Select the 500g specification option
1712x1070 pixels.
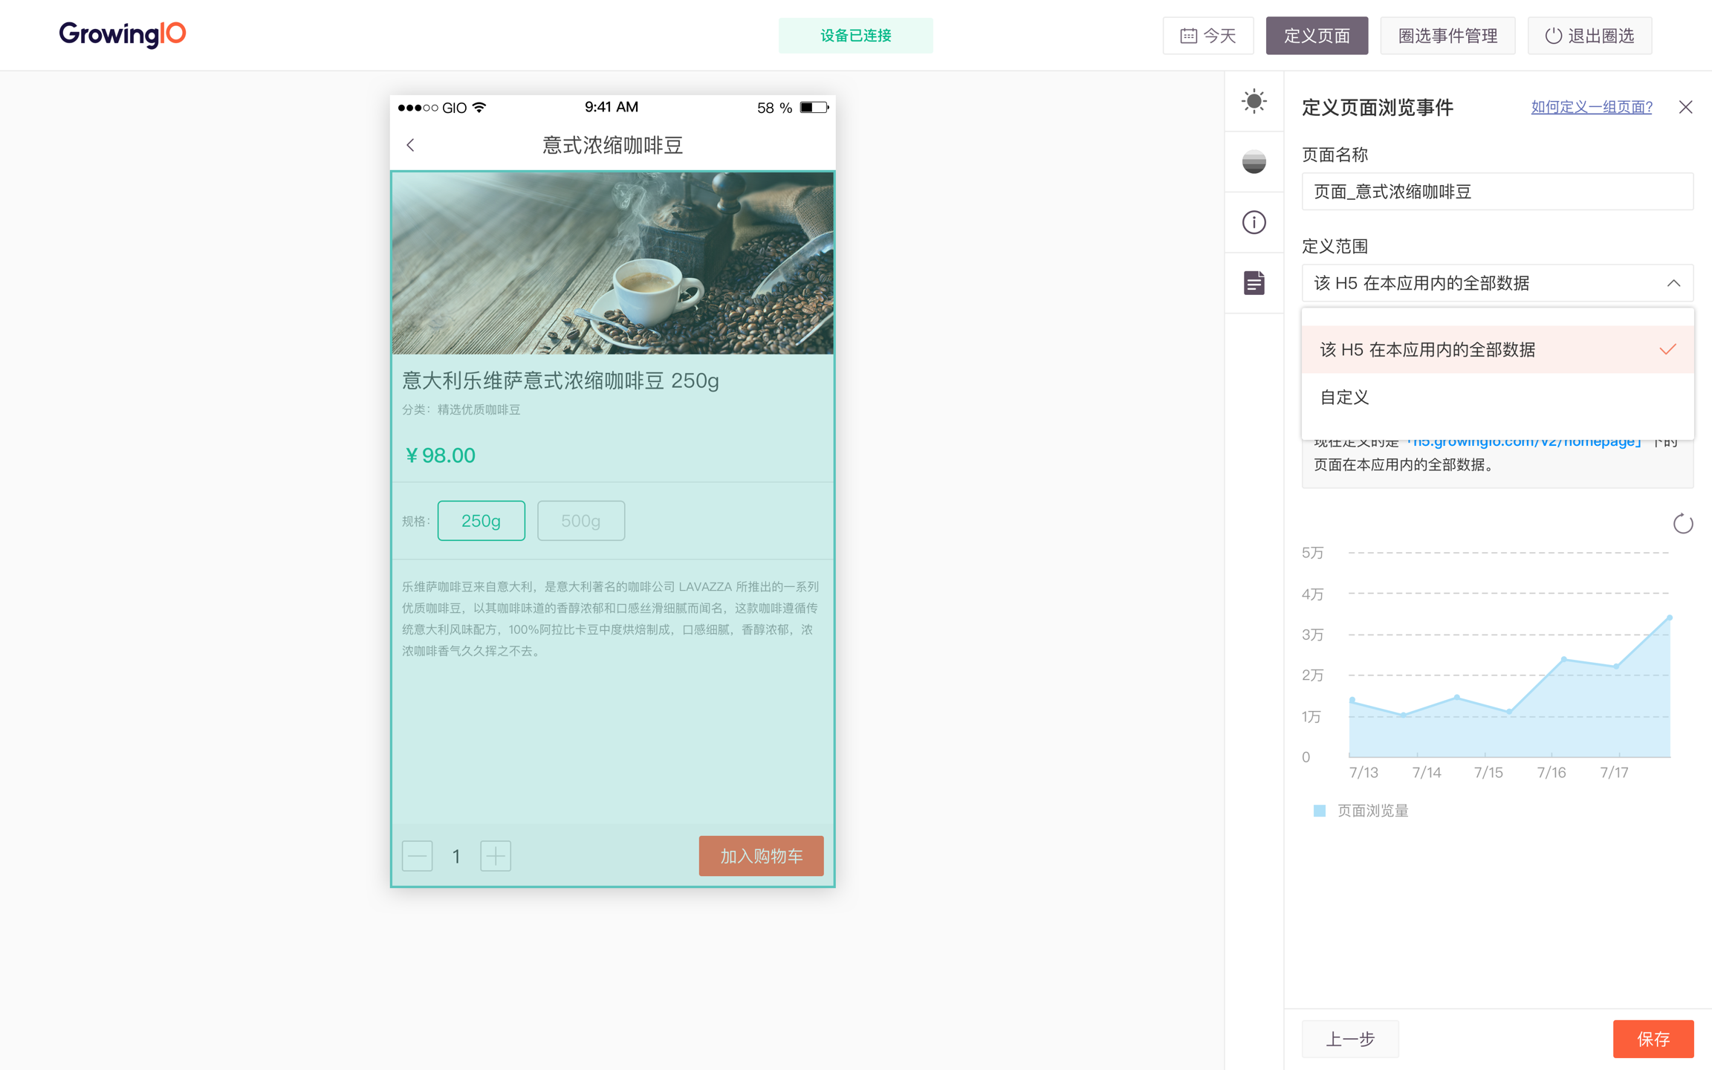pos(580,520)
